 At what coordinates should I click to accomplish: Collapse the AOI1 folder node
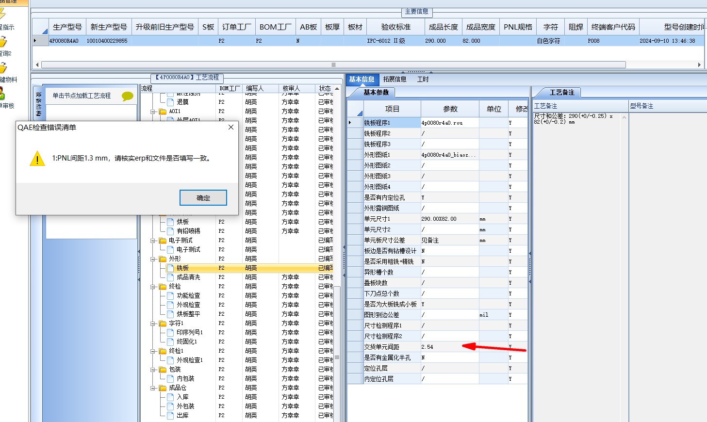click(153, 111)
